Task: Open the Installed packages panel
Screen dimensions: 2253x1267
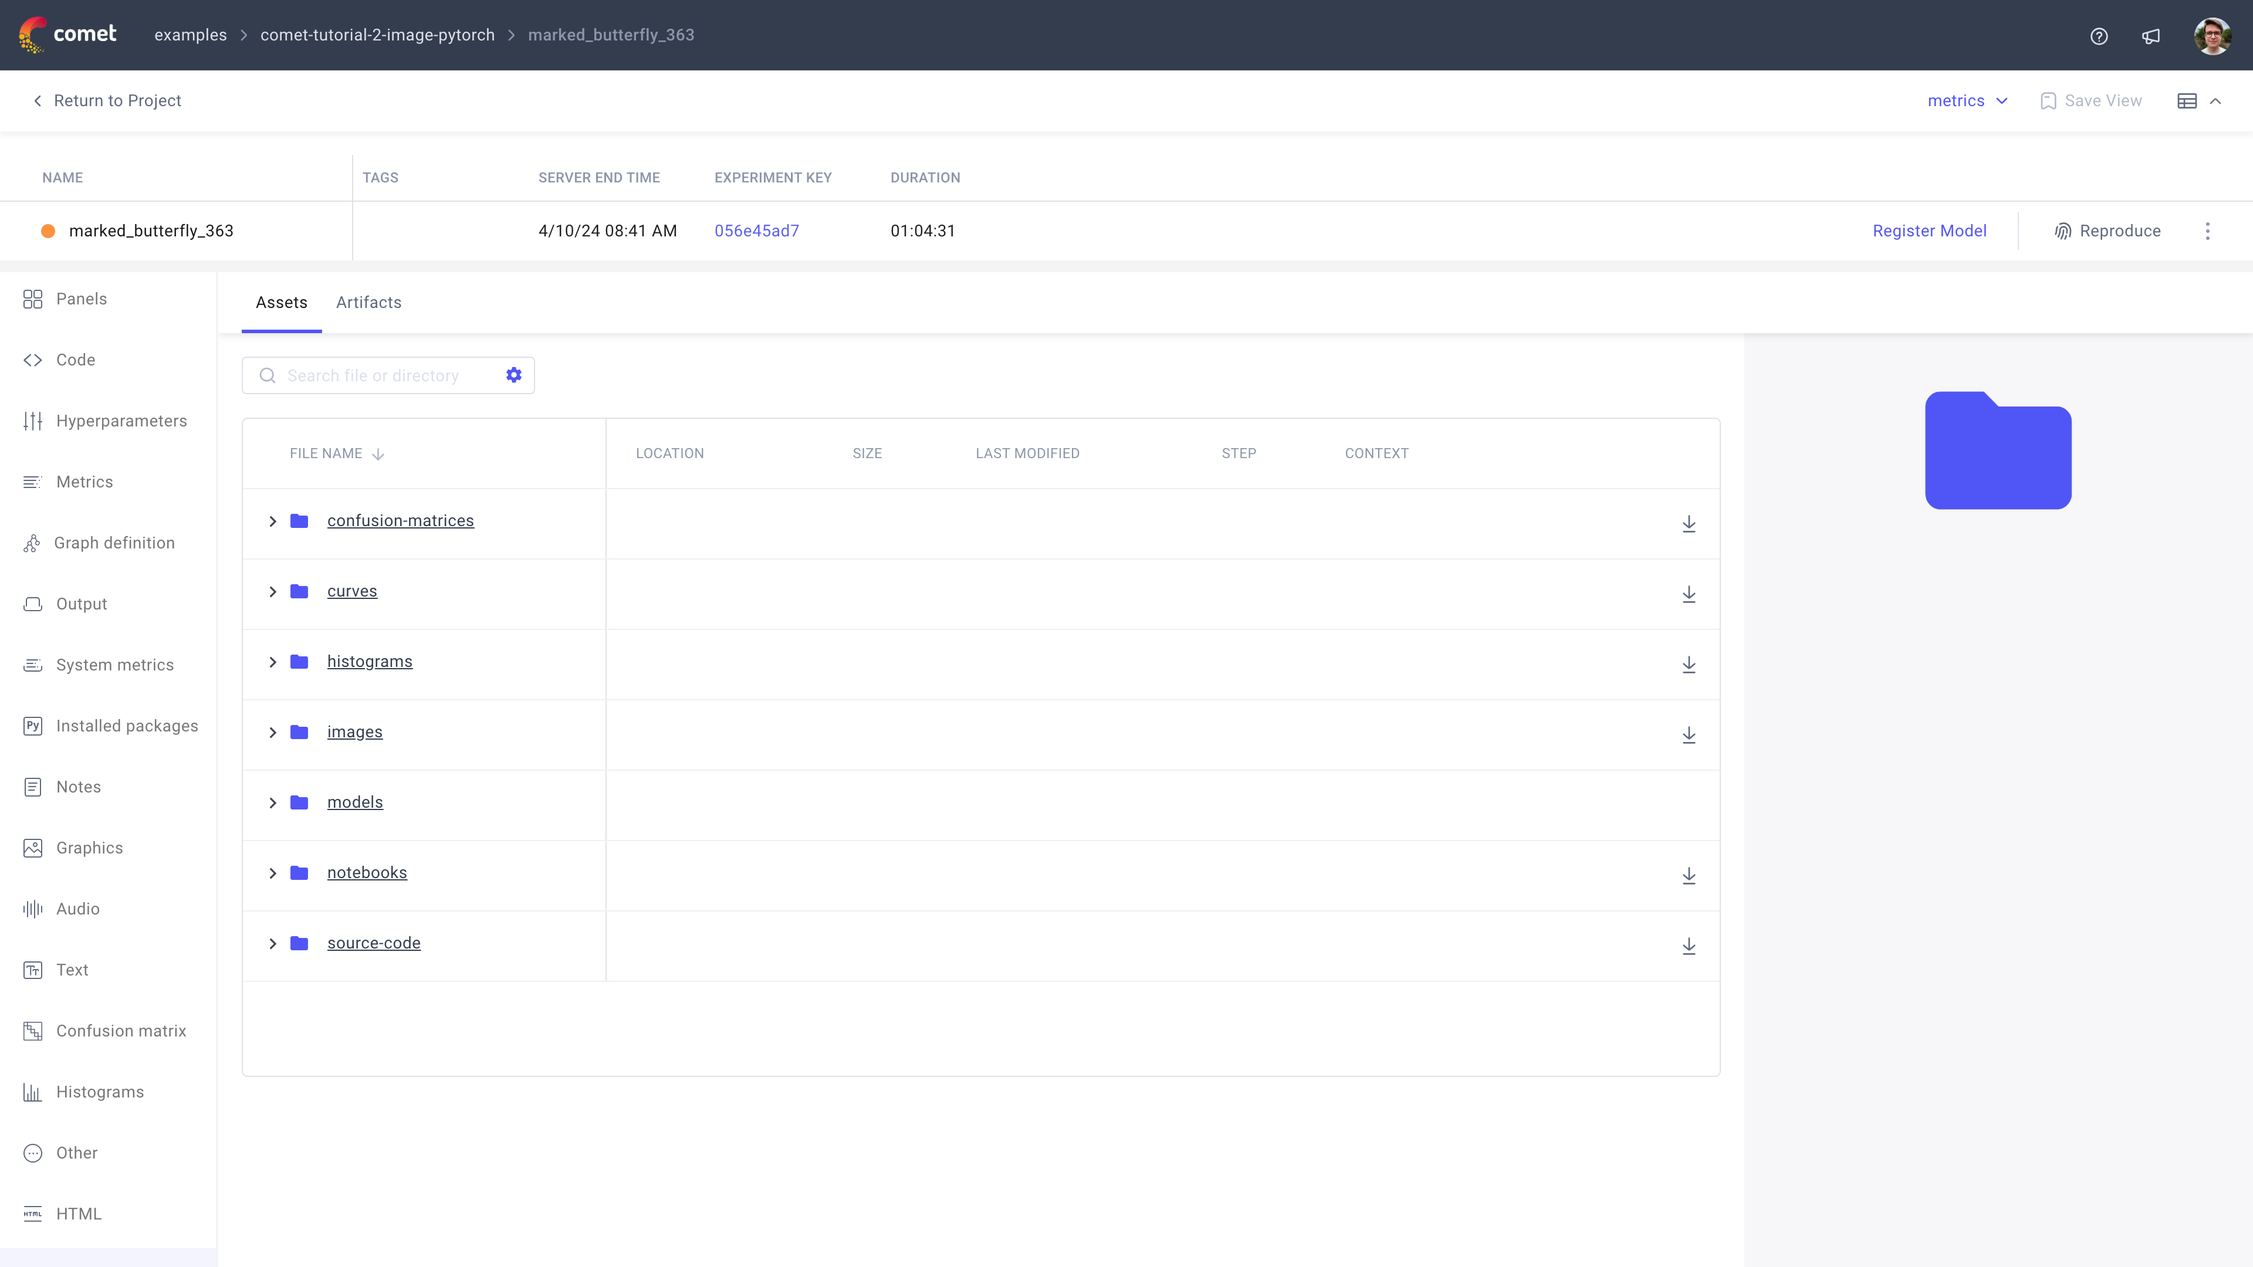Action: pos(126,726)
